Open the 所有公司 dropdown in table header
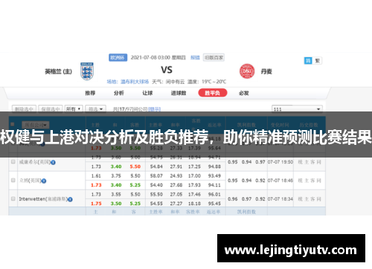The width and height of the screenshot is (372, 269). [x=36, y=125]
